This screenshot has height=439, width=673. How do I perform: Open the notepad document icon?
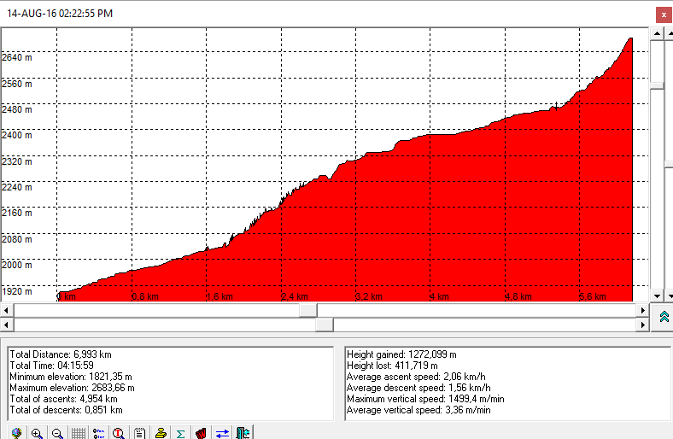tap(139, 433)
